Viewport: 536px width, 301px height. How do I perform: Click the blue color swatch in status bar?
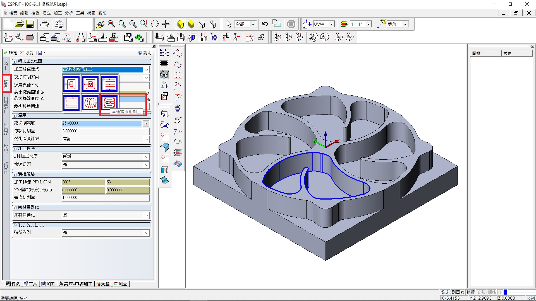505,292
